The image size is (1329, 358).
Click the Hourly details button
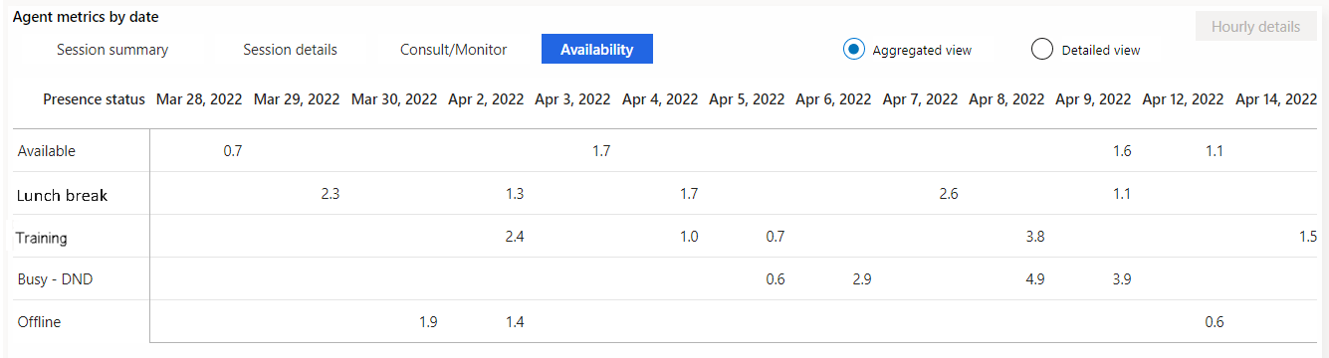tap(1255, 27)
